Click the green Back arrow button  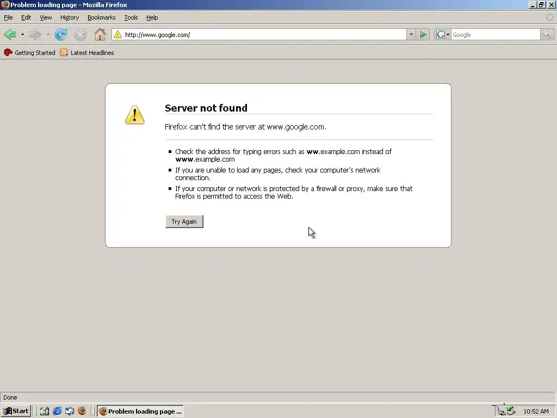[10, 34]
